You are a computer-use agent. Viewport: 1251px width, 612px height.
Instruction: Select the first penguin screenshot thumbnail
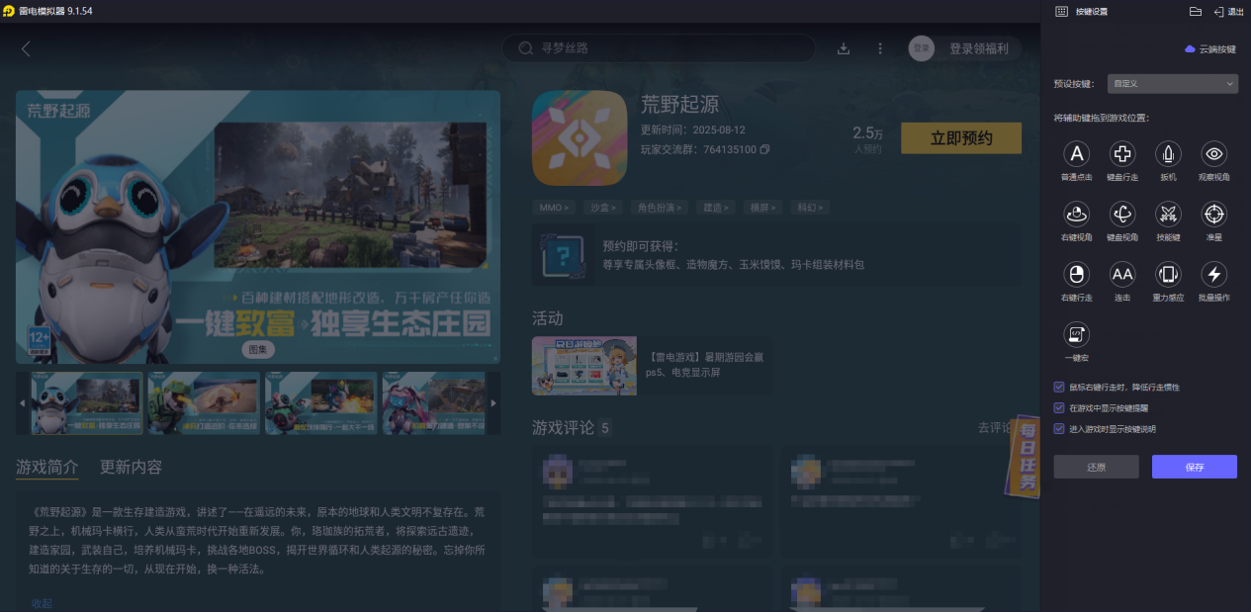pyautogui.click(x=87, y=403)
